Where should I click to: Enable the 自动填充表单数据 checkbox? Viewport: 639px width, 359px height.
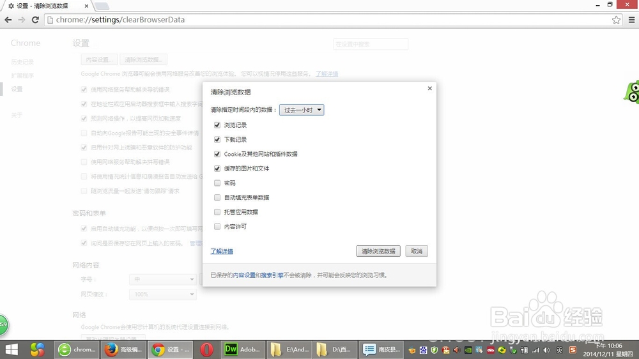[x=217, y=197]
